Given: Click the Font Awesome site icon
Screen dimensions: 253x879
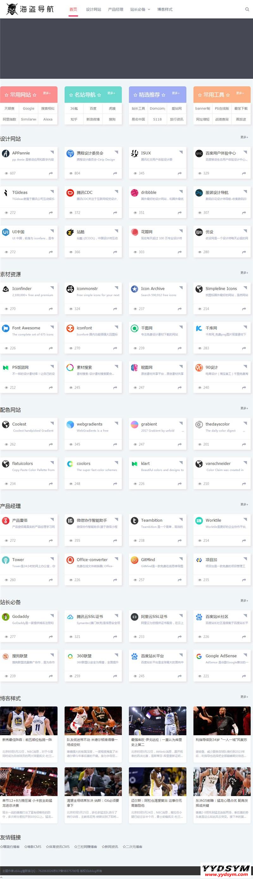Looking at the screenshot, I should (x=5, y=328).
